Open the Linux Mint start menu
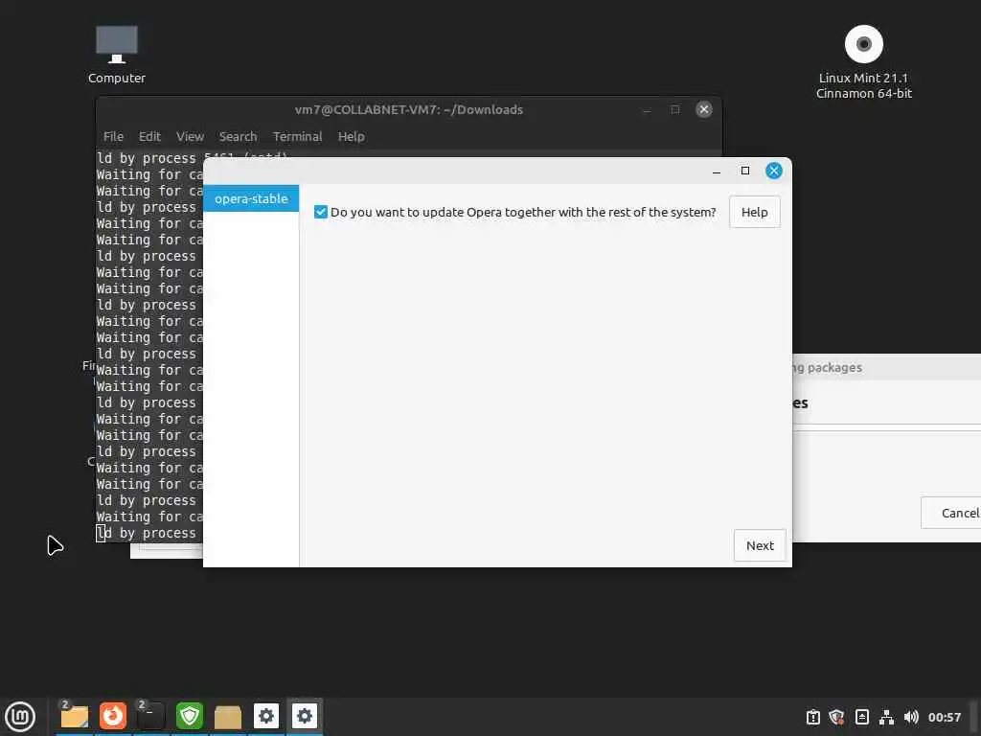Image resolution: width=981 pixels, height=736 pixels. (20, 717)
